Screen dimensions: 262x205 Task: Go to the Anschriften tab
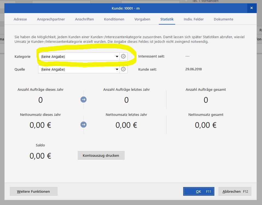point(84,19)
